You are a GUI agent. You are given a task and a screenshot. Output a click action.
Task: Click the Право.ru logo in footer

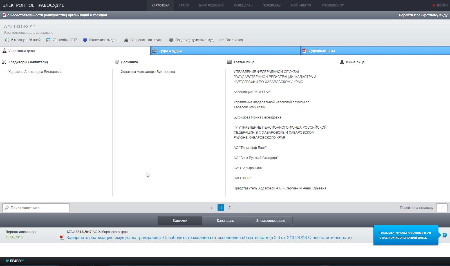[x=15, y=261]
